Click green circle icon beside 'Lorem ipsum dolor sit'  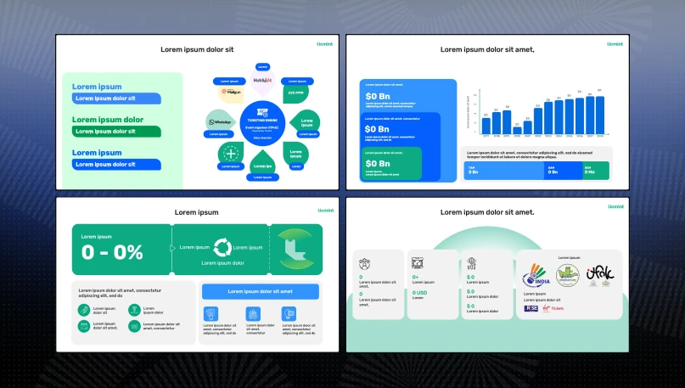[84, 310]
